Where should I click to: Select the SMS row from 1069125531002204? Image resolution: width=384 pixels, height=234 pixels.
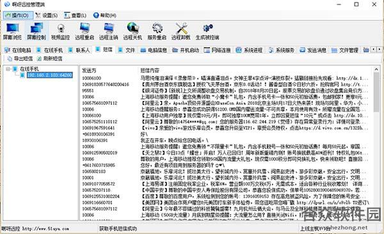point(225,196)
